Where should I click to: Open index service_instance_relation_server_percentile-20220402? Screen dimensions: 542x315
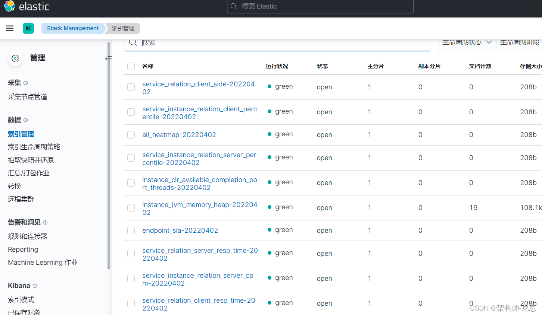click(199, 159)
